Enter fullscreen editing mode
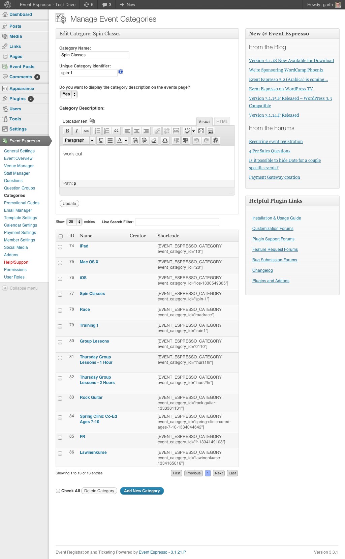 (x=201, y=131)
